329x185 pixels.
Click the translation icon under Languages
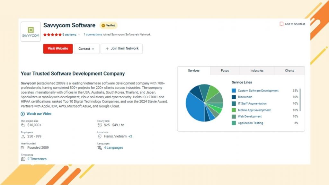click(99, 148)
